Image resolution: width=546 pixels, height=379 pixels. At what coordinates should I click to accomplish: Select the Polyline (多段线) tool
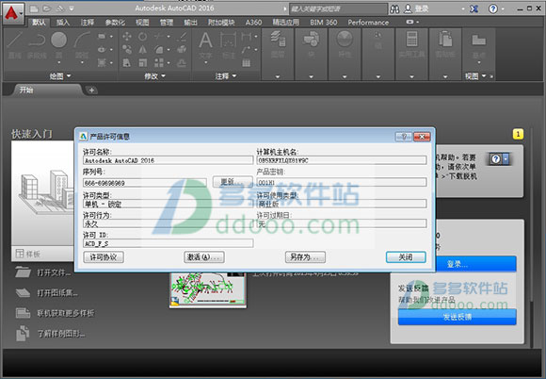coord(37,44)
